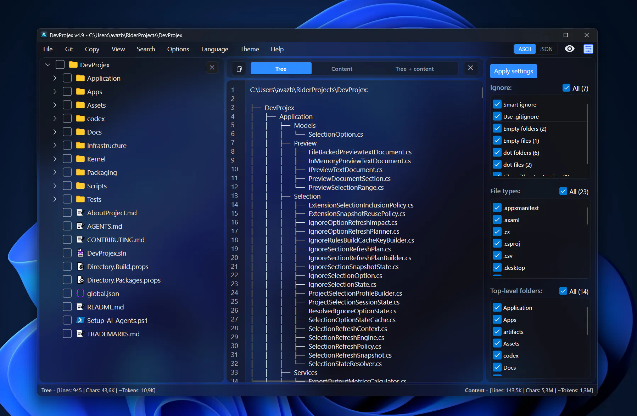Collapse the DevProjex root node
The height and width of the screenshot is (416, 637).
tap(48, 64)
